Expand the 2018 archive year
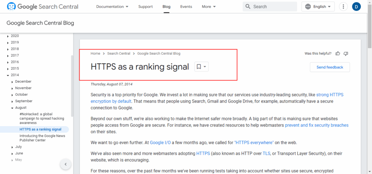This screenshot has height=174, width=372. click(x=8, y=49)
